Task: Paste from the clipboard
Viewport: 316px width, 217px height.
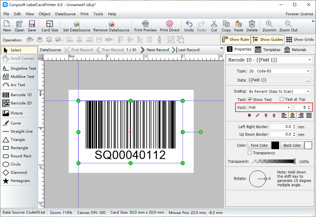Action: [239, 26]
